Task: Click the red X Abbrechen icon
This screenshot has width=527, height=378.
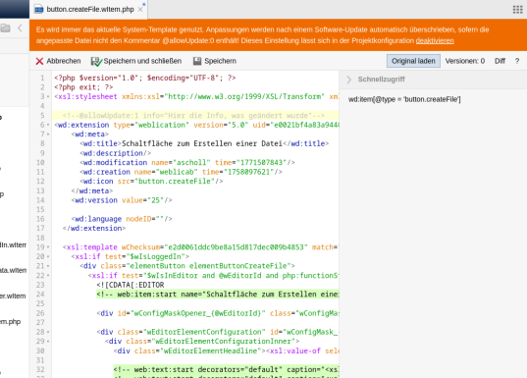Action: (x=39, y=61)
